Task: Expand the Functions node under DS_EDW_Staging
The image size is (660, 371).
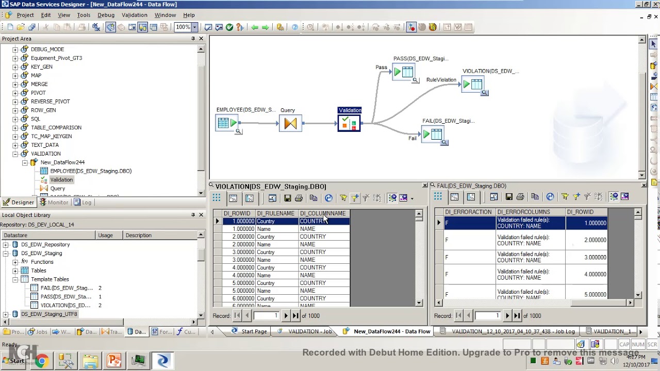Action: click(x=15, y=262)
